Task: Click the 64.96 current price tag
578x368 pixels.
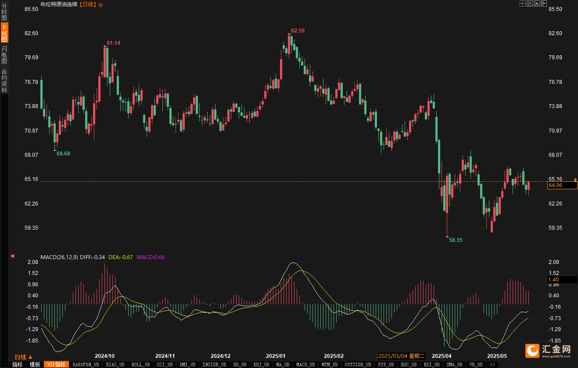Action: [562, 186]
